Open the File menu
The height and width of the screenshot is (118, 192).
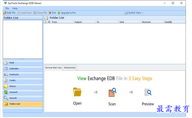[x=7, y=8]
